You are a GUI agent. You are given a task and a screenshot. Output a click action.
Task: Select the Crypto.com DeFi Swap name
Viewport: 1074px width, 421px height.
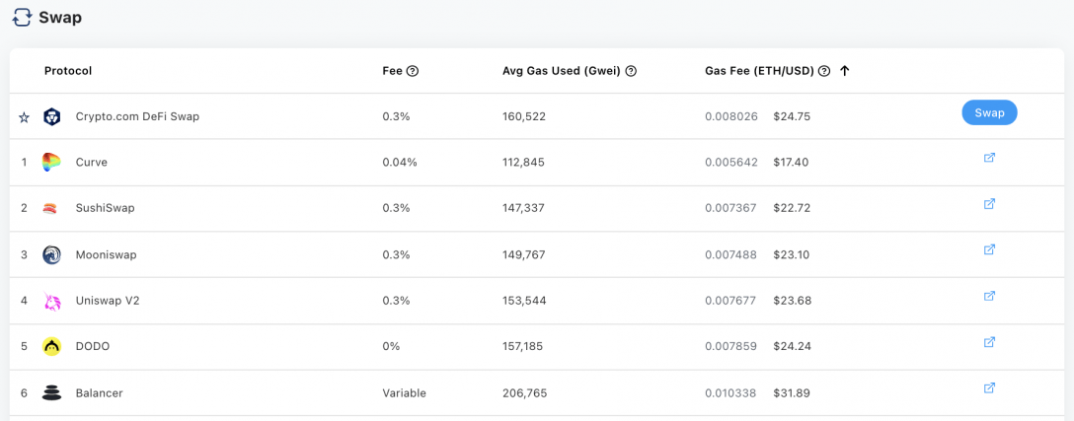coord(137,116)
